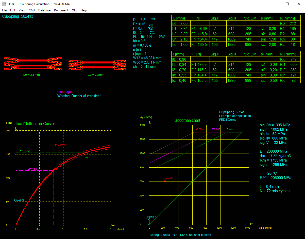
Task: Close the FED4 window
Action: [x=299, y=4]
